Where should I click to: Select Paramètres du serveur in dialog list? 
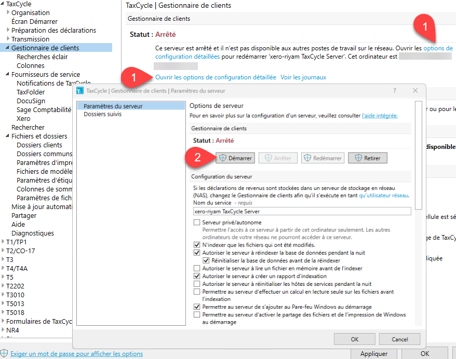click(x=131, y=106)
